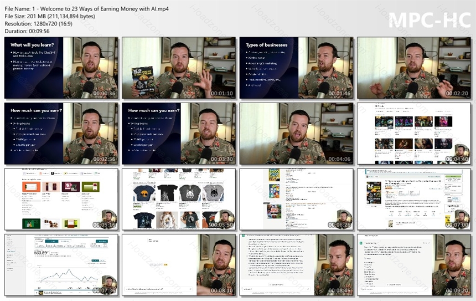Choose the image gallery frame at 00:04:40
The image size is (476, 301).
click(x=414, y=134)
